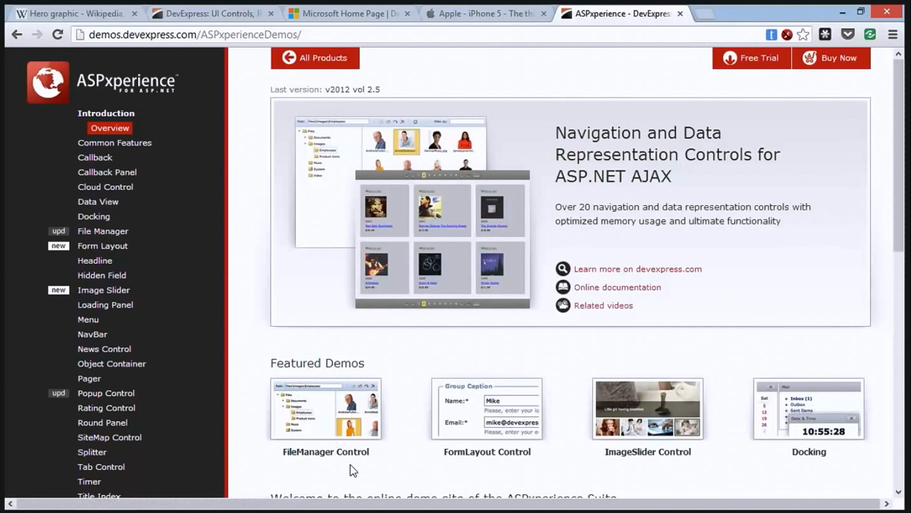911x513 pixels.
Task: Click the browser Back arrow
Action: tap(17, 35)
